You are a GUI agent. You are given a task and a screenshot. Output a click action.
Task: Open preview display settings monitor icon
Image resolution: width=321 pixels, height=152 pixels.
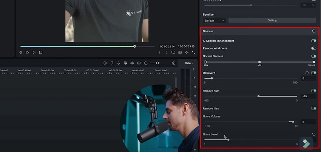(x=173, y=52)
